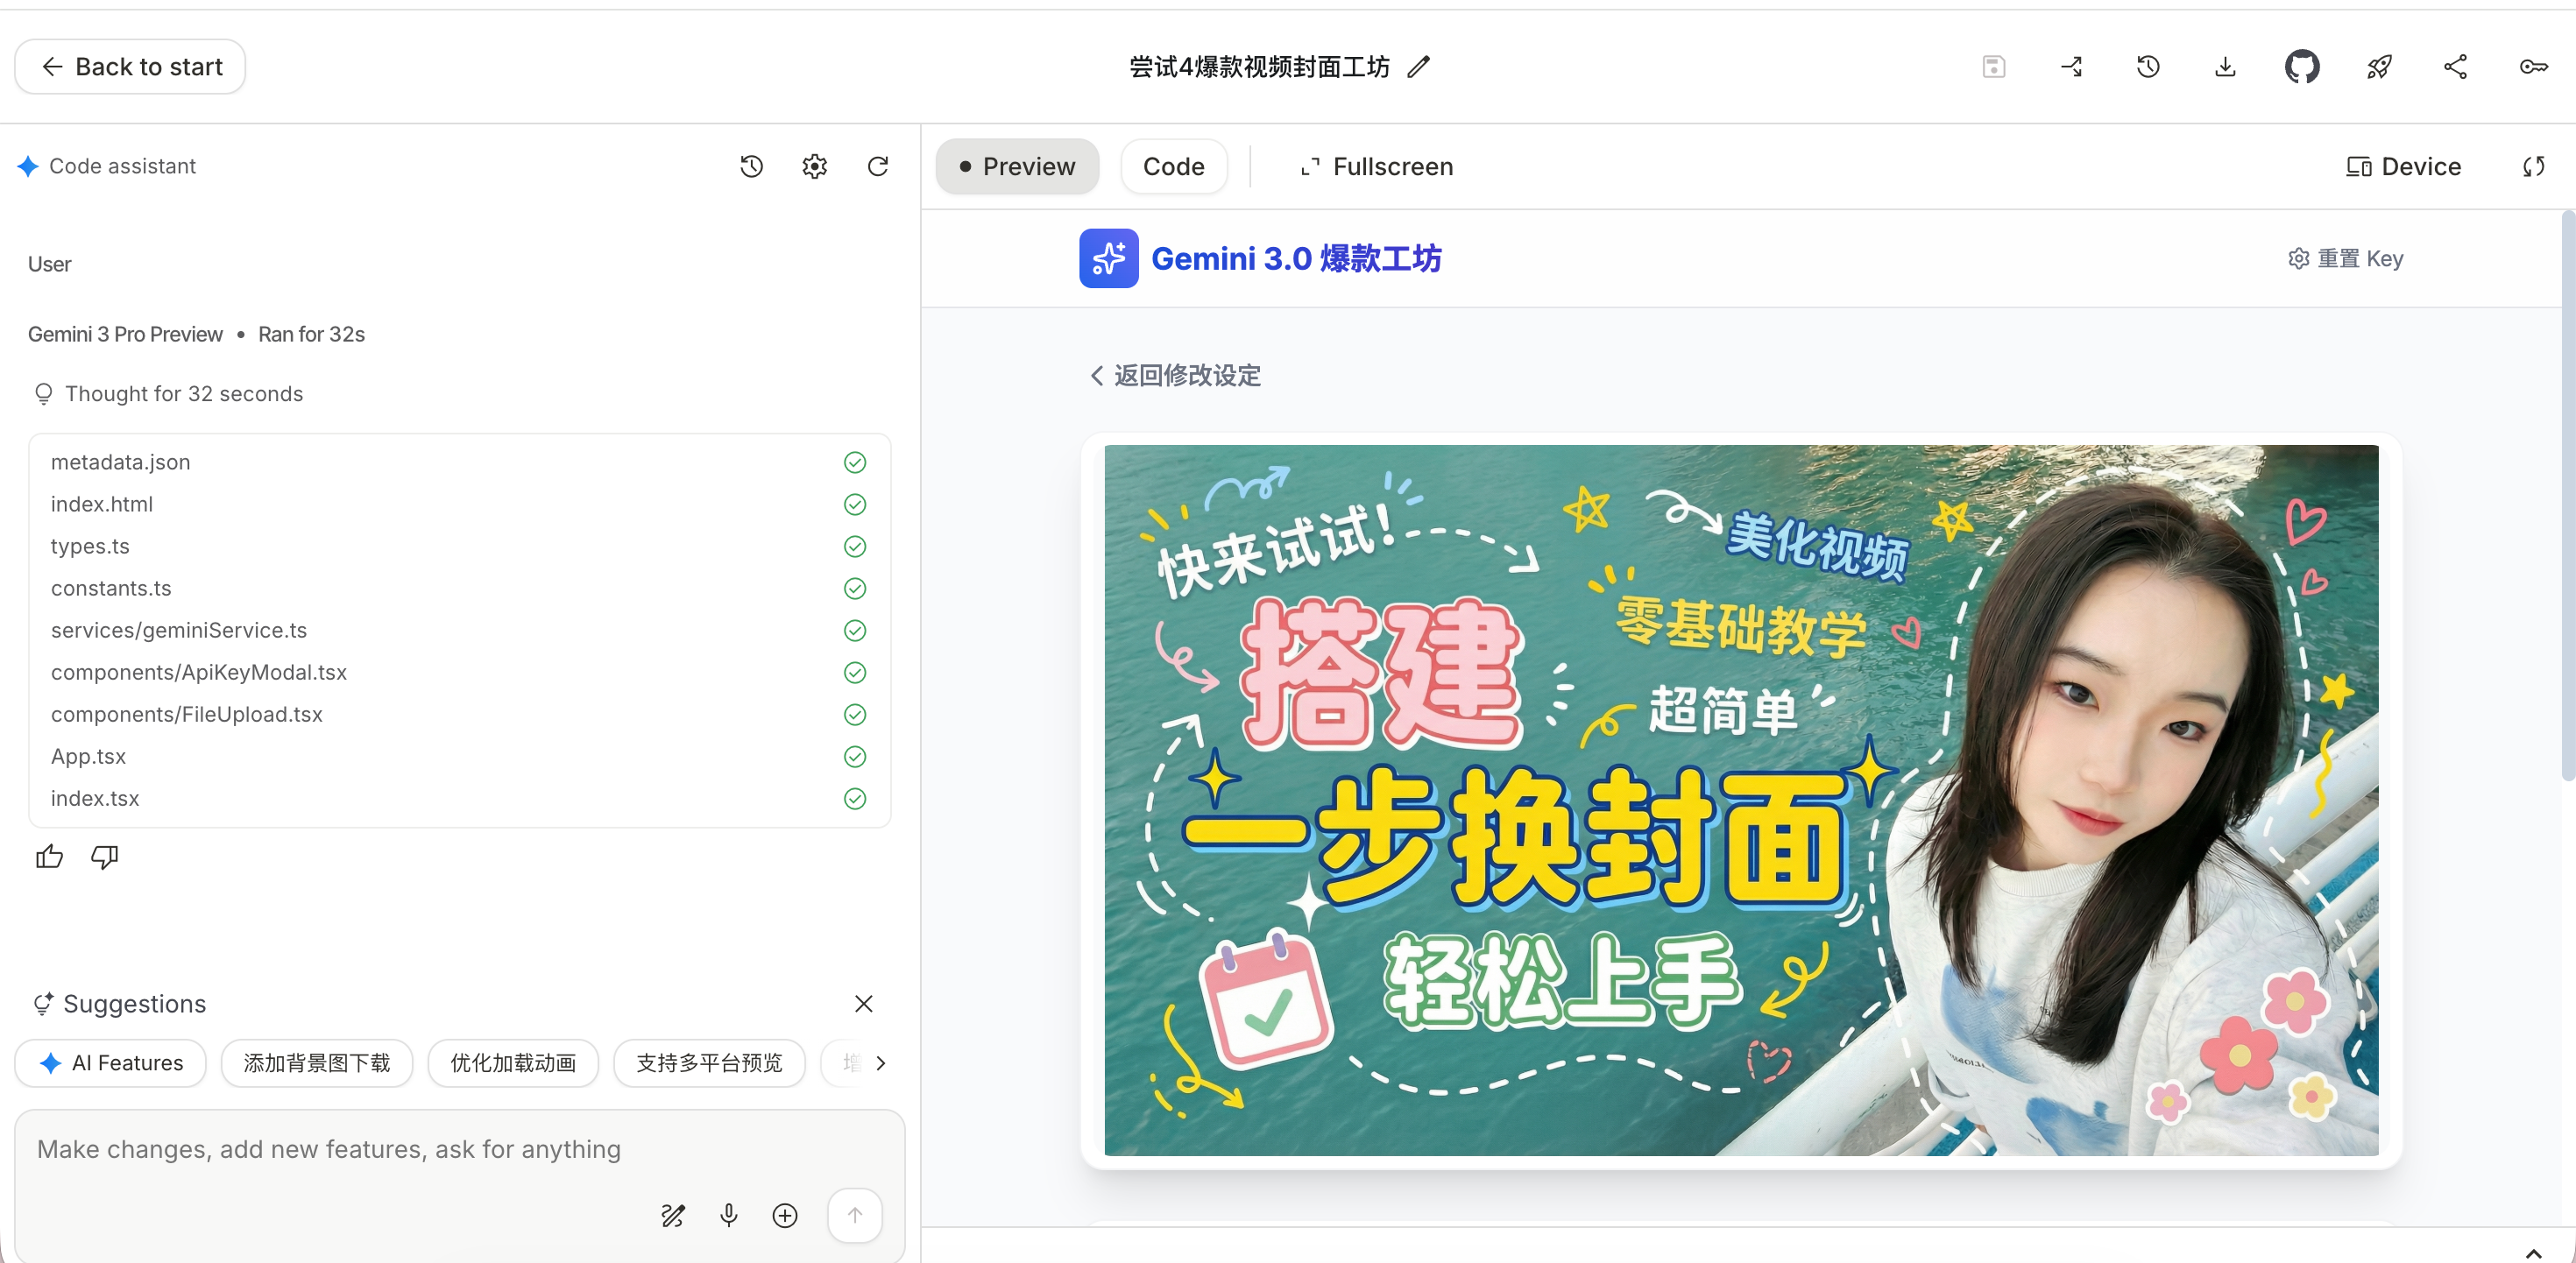Open code assistant settings gear
The height and width of the screenshot is (1263, 2576).
814,166
